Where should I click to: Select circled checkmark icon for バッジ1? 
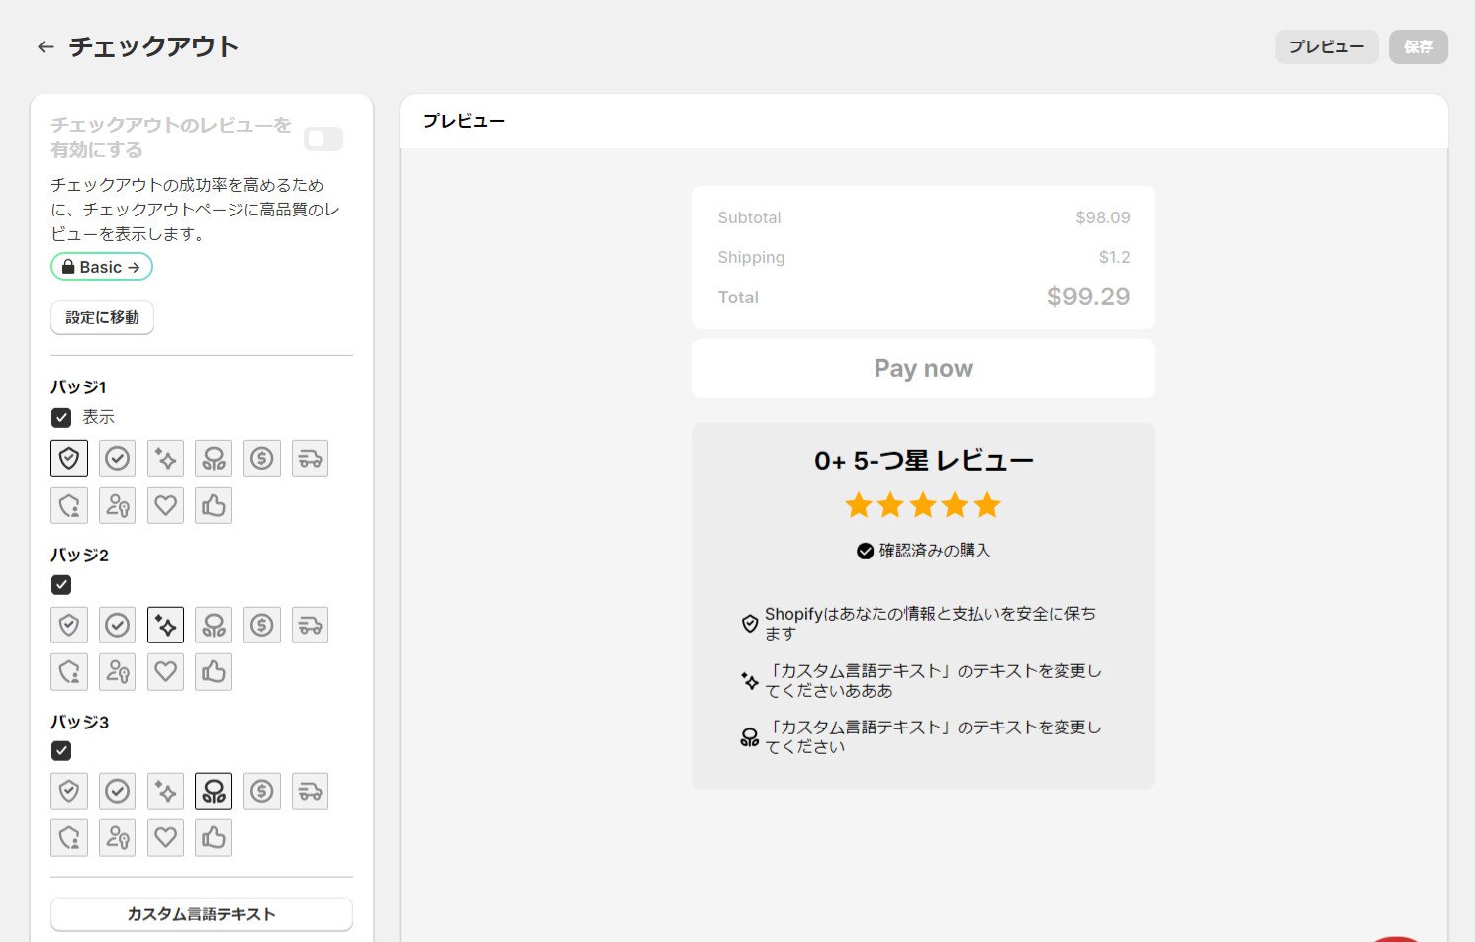click(118, 458)
